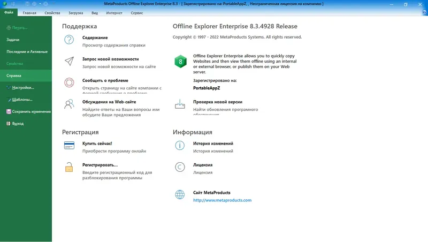
Task: Select Печать... in the sidebar
Action: (26, 28)
